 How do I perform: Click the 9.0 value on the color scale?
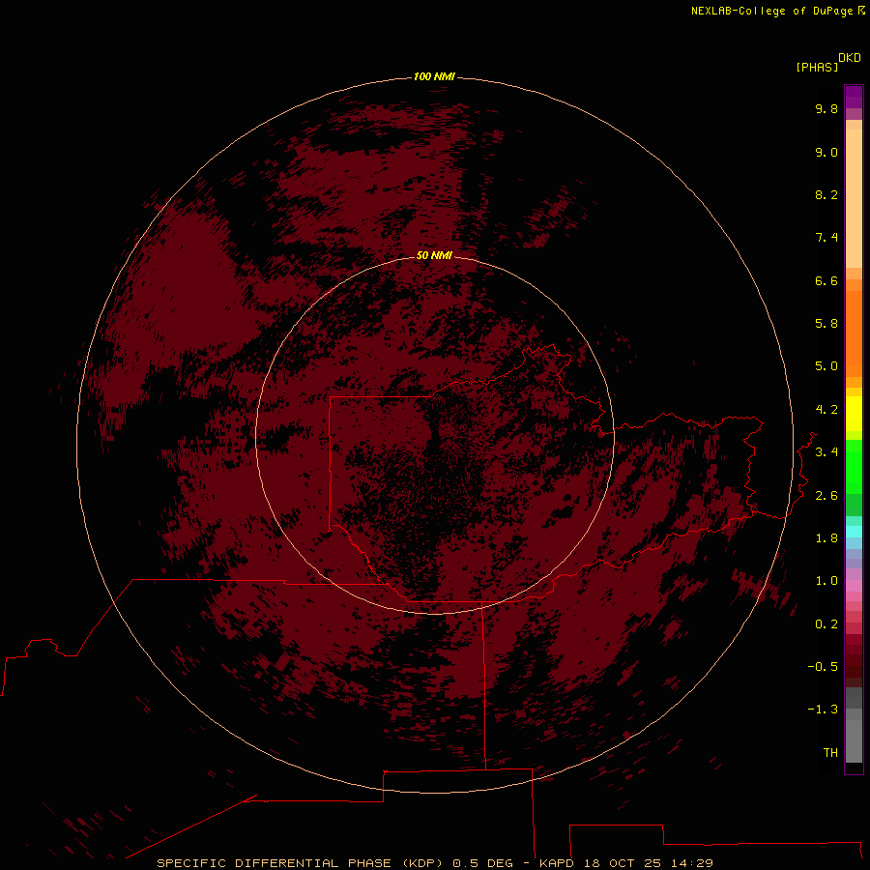coord(826,152)
